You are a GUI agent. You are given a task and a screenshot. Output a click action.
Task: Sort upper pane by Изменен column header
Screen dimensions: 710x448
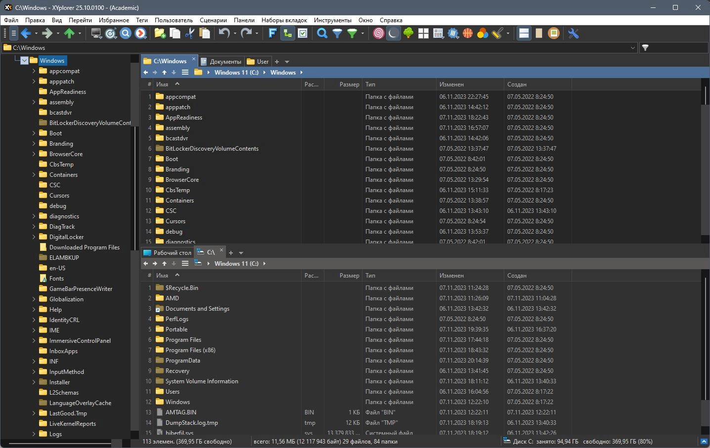click(451, 84)
